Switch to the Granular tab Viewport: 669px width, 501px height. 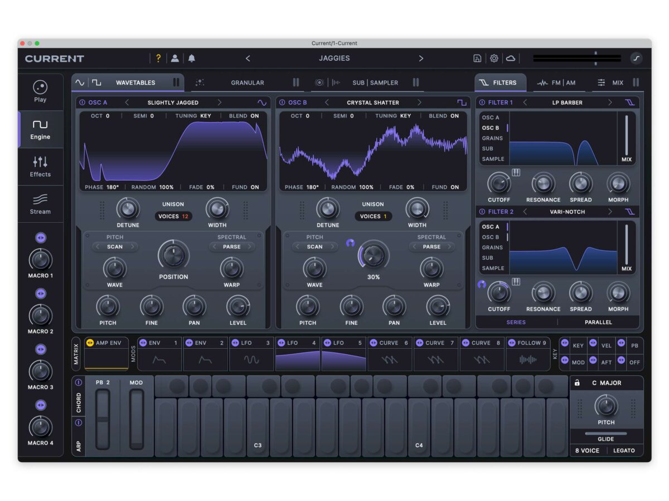[247, 83]
